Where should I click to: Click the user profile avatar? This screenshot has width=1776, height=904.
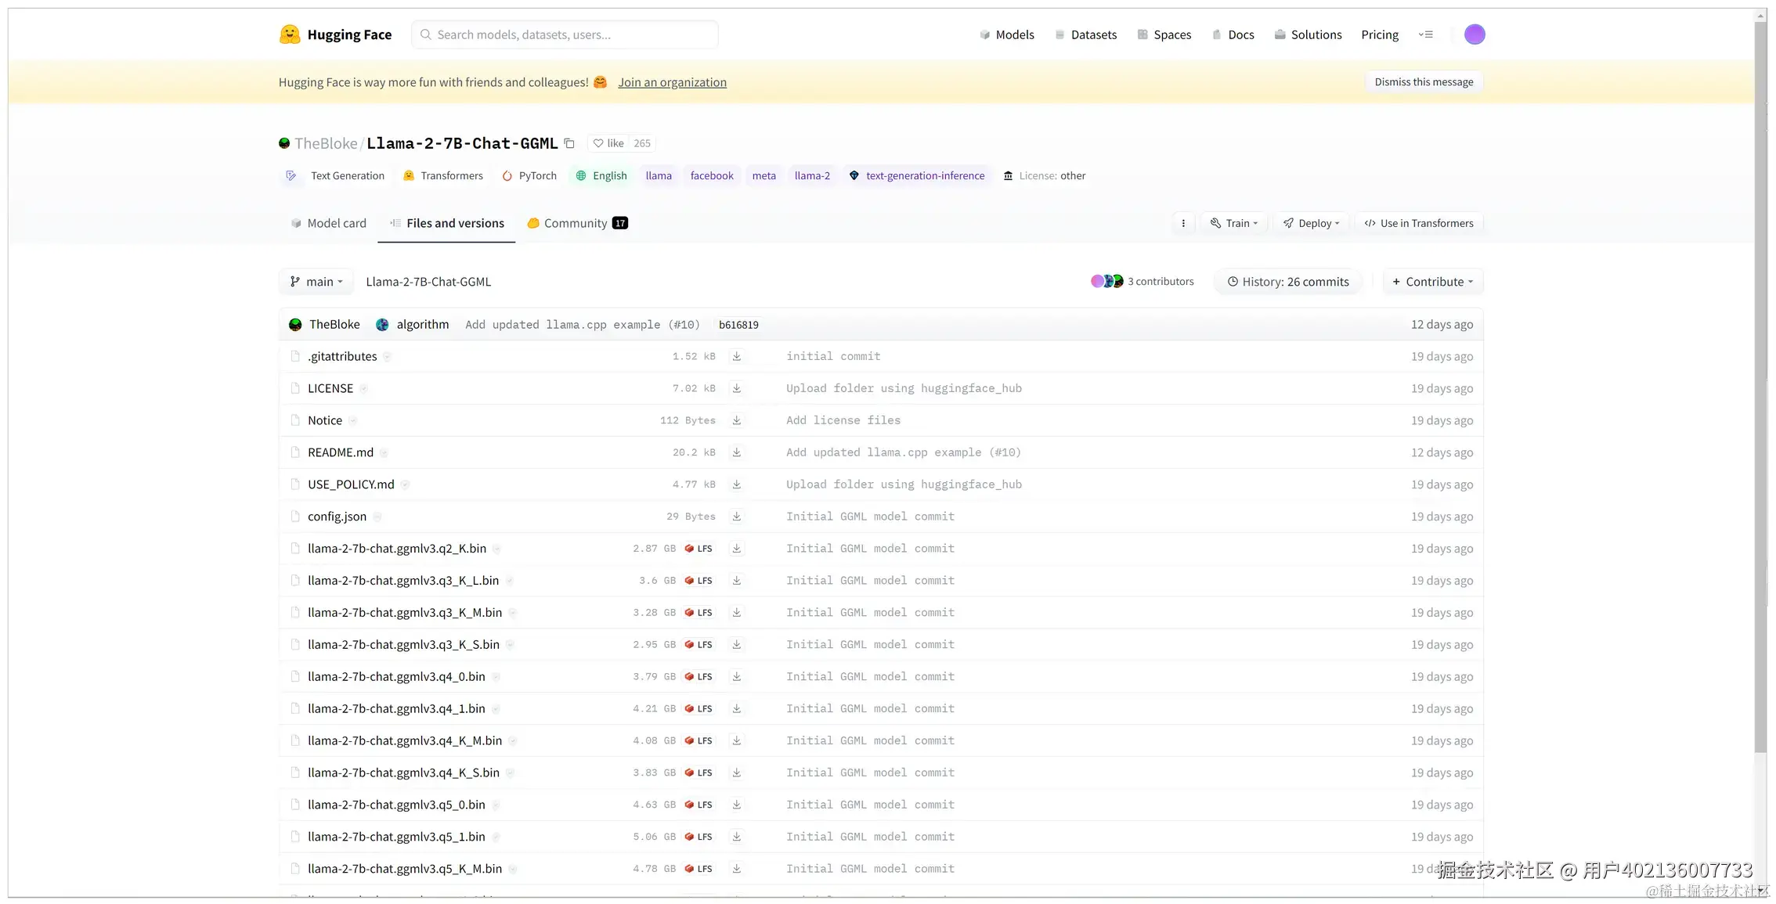(1474, 34)
